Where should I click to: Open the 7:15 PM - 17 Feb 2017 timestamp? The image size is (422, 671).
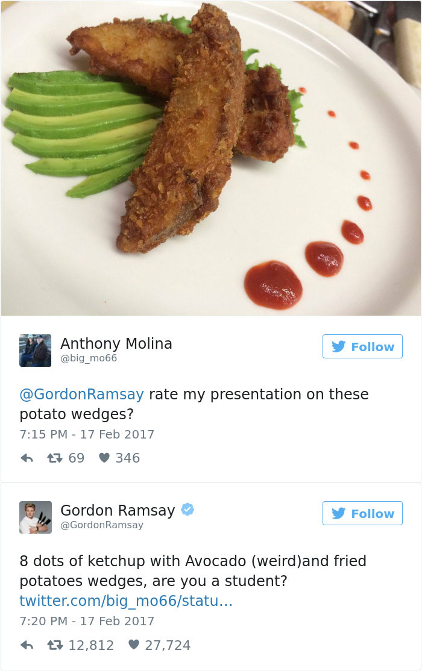(x=87, y=434)
